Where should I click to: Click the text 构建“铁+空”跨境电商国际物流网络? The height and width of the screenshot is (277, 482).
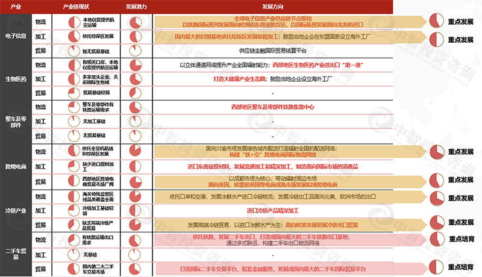273,155
